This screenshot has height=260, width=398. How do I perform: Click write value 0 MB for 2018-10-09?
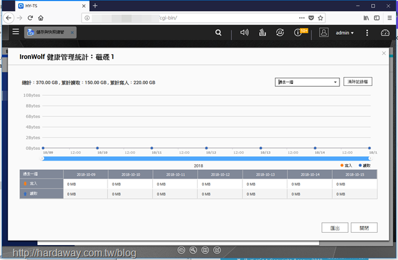coord(72,184)
